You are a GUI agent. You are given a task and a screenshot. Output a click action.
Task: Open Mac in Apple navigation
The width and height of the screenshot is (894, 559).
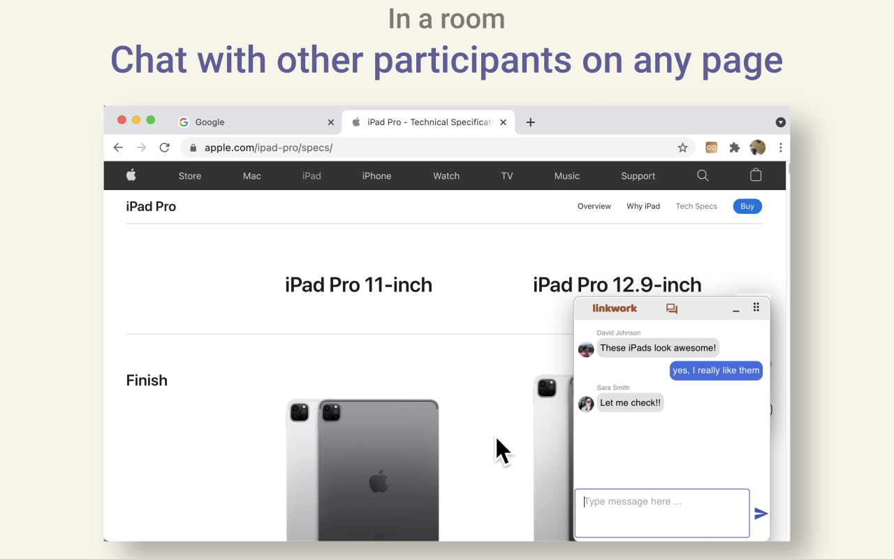(252, 176)
